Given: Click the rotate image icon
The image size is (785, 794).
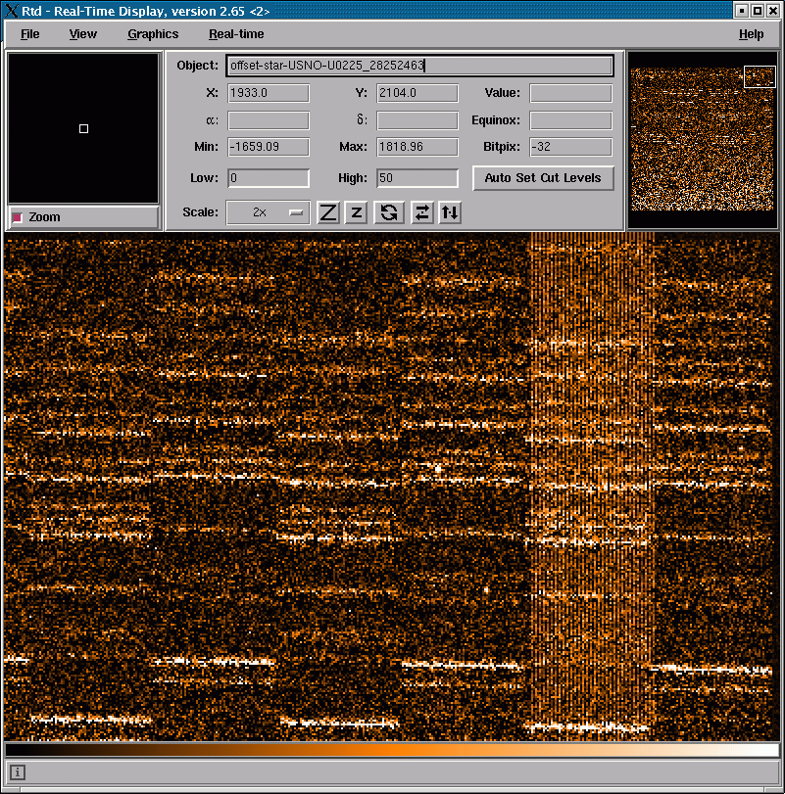Looking at the screenshot, I should 389,212.
